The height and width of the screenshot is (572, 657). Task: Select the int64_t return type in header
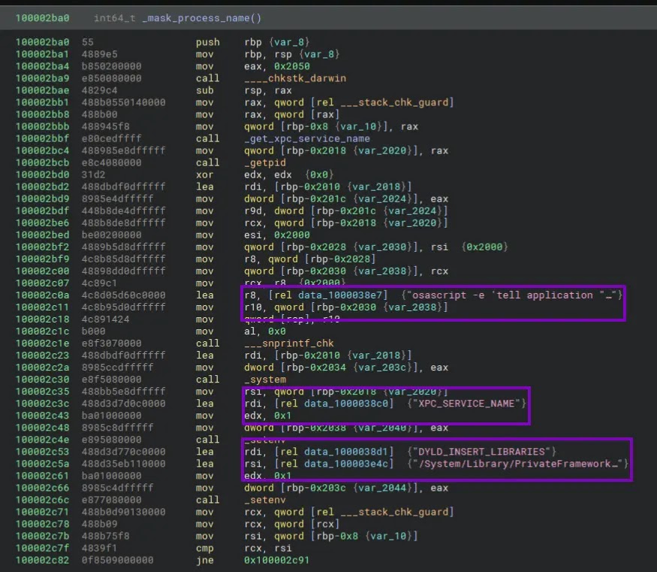coord(114,18)
